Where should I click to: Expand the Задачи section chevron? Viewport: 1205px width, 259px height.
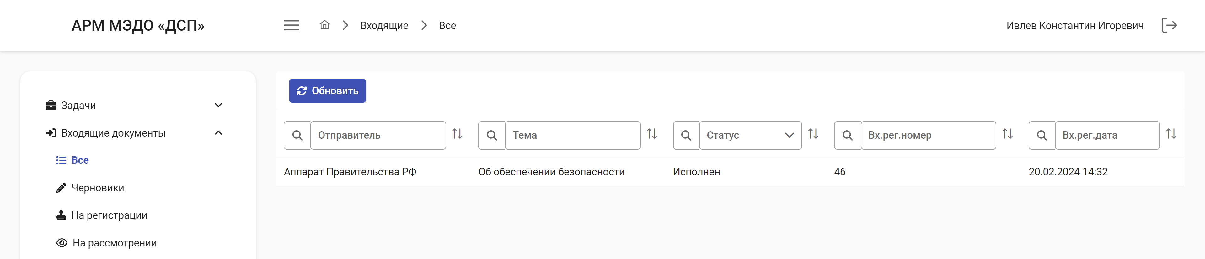218,106
